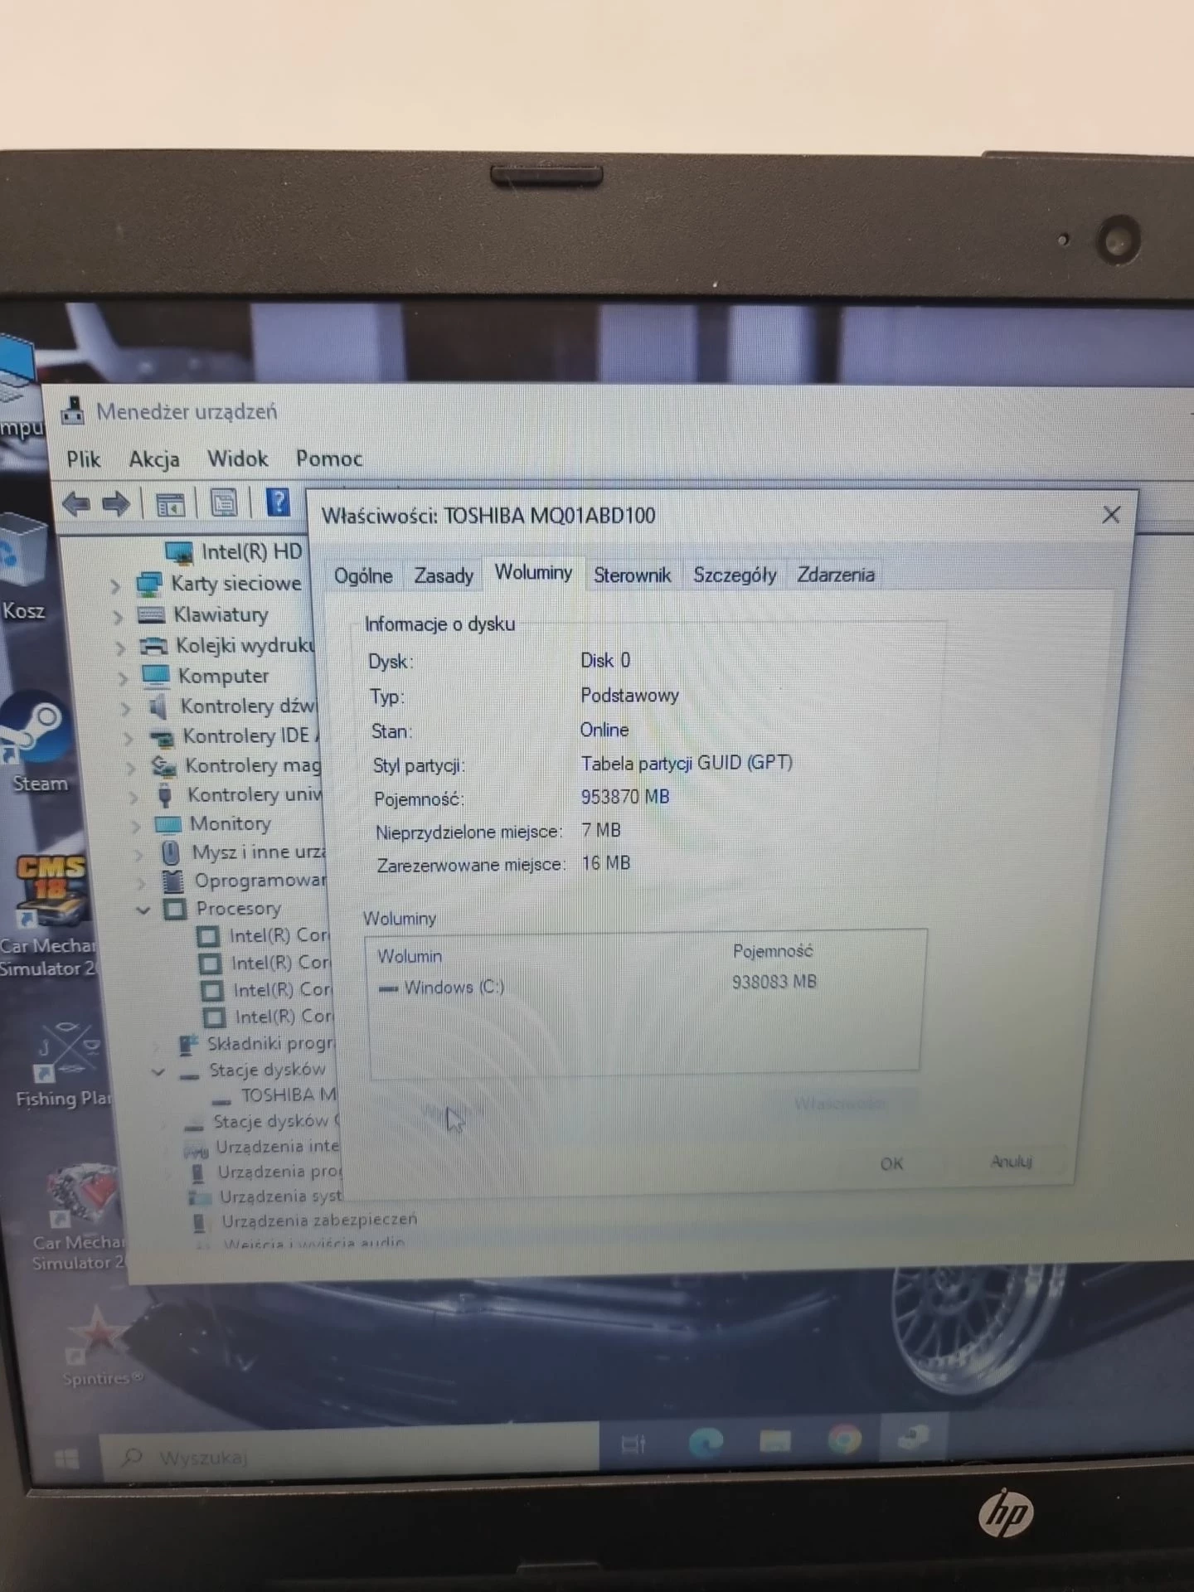
Task: Open the Pomoc menu
Action: tap(329, 459)
